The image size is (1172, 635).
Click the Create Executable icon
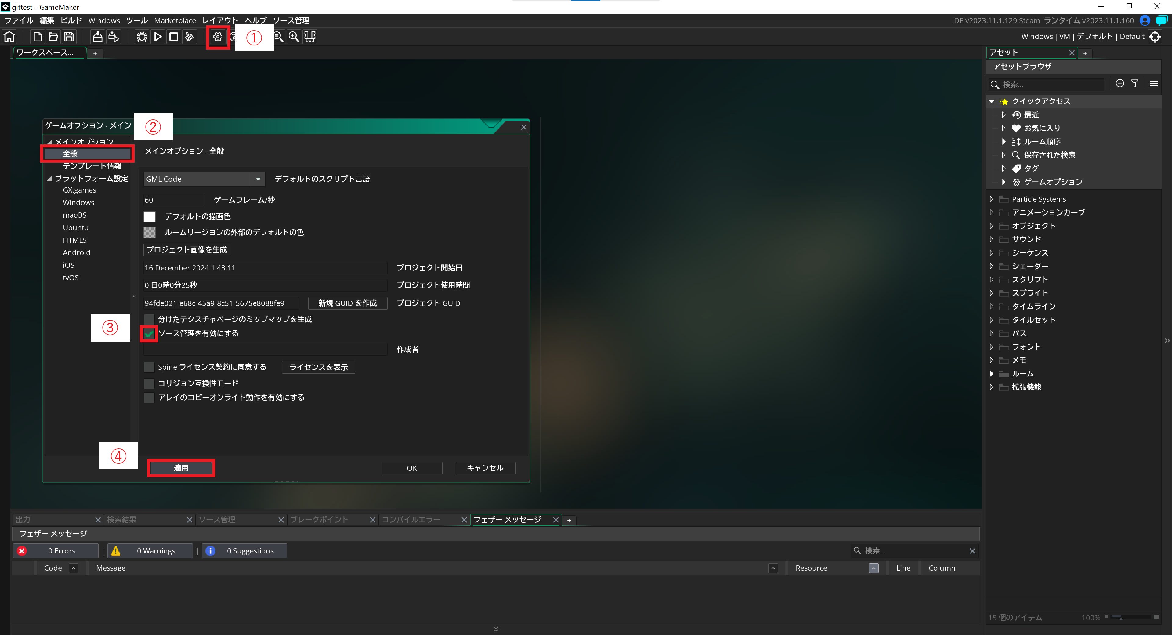click(x=97, y=37)
